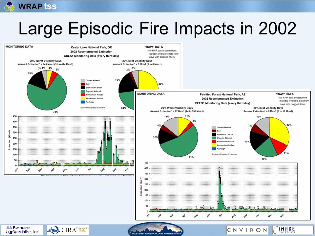Click Organic Material swatch in Petrified Forest legend

pyautogui.click(x=214, y=138)
